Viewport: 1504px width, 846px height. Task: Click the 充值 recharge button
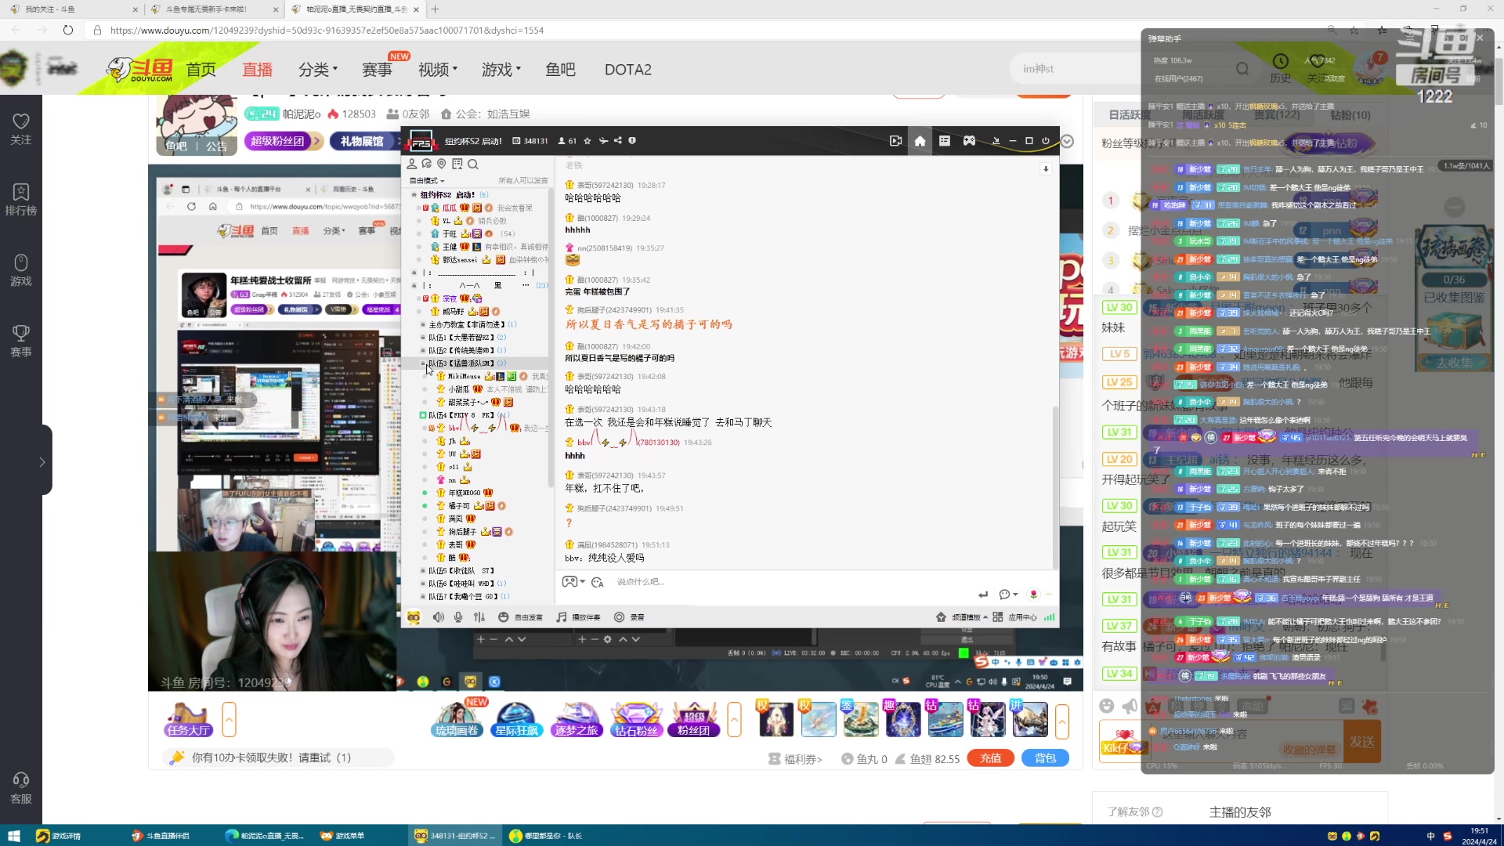click(990, 758)
